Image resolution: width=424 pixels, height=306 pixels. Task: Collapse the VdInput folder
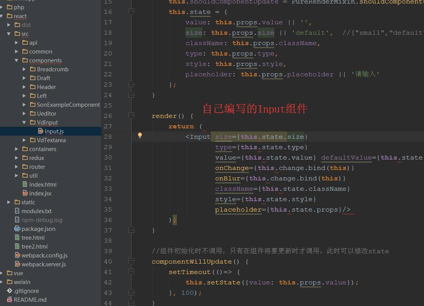pyautogui.click(x=24, y=123)
